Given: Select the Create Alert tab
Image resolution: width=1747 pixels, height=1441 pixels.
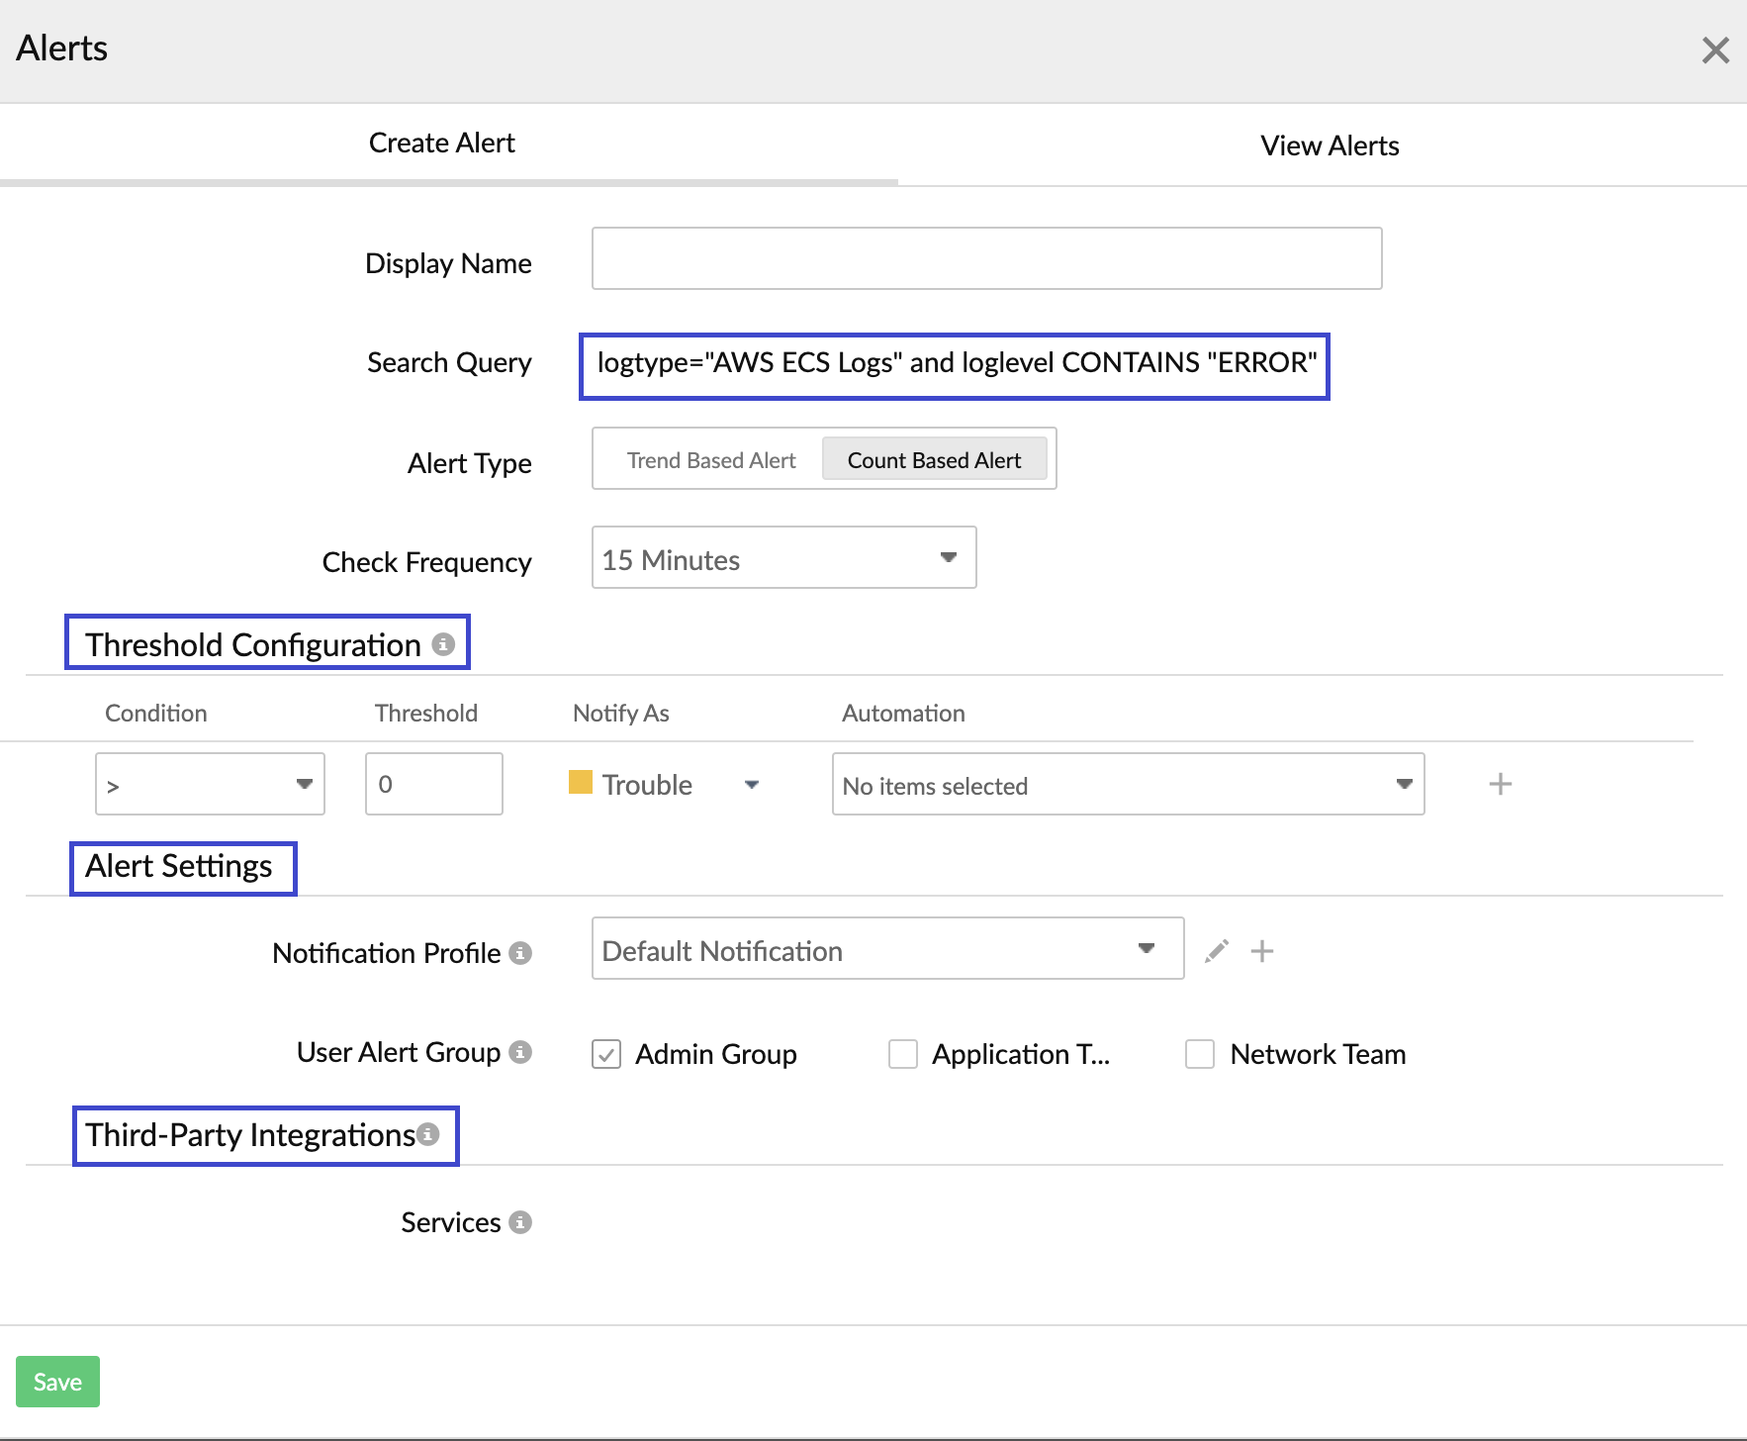Looking at the screenshot, I should (441, 144).
